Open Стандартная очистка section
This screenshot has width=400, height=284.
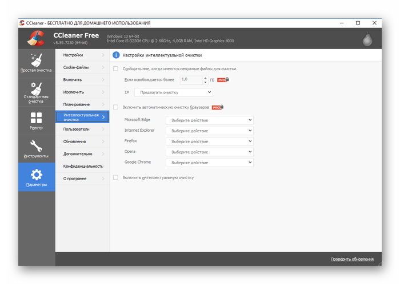37,92
